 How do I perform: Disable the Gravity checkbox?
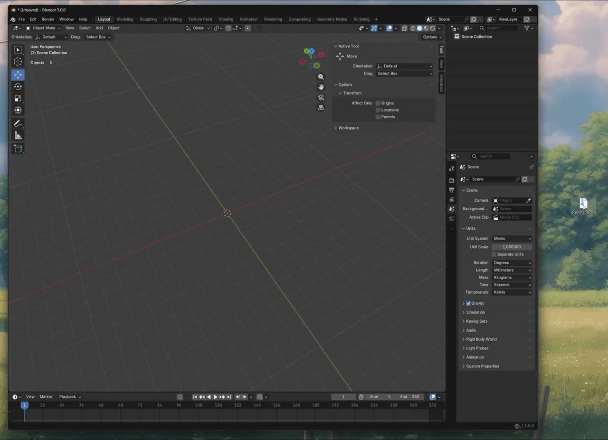pyautogui.click(x=468, y=303)
